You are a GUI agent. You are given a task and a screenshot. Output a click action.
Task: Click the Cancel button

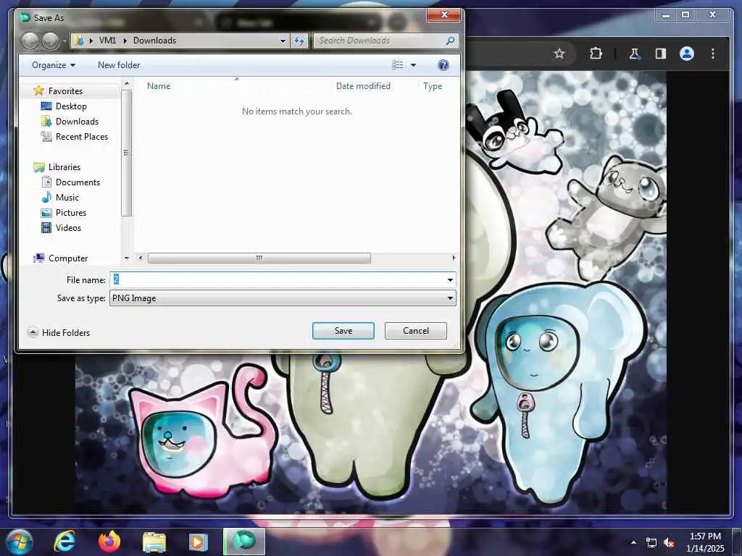click(415, 331)
